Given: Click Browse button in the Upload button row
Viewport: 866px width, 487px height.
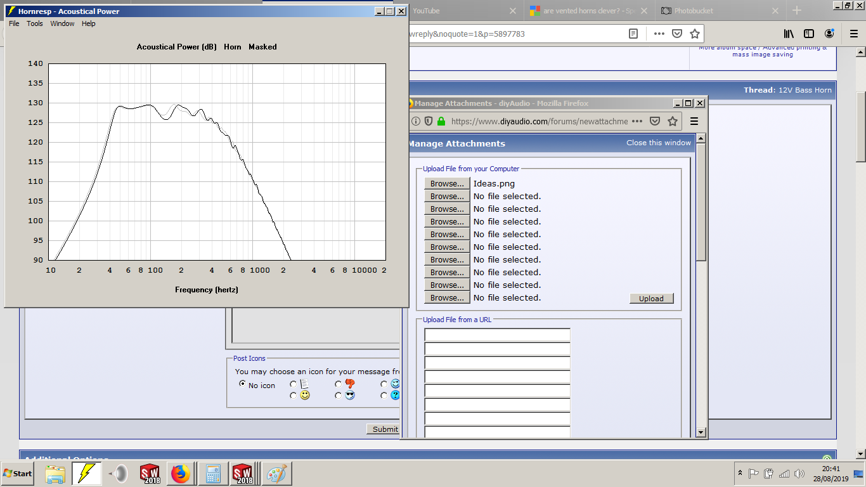Looking at the screenshot, I should click(447, 297).
